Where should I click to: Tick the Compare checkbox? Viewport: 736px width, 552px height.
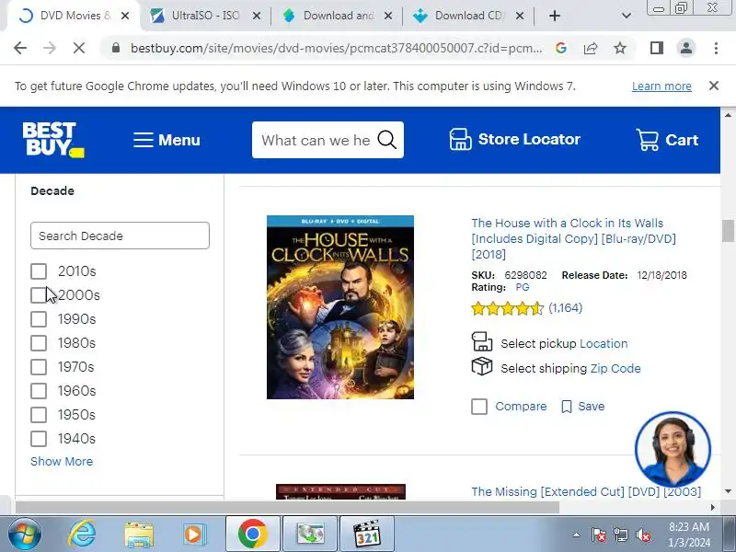coord(479,407)
